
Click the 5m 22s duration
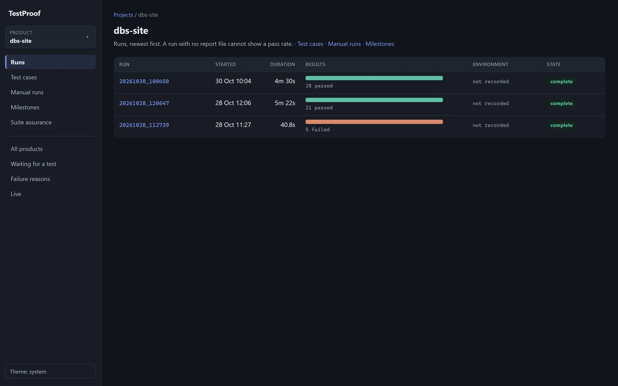[x=285, y=103]
